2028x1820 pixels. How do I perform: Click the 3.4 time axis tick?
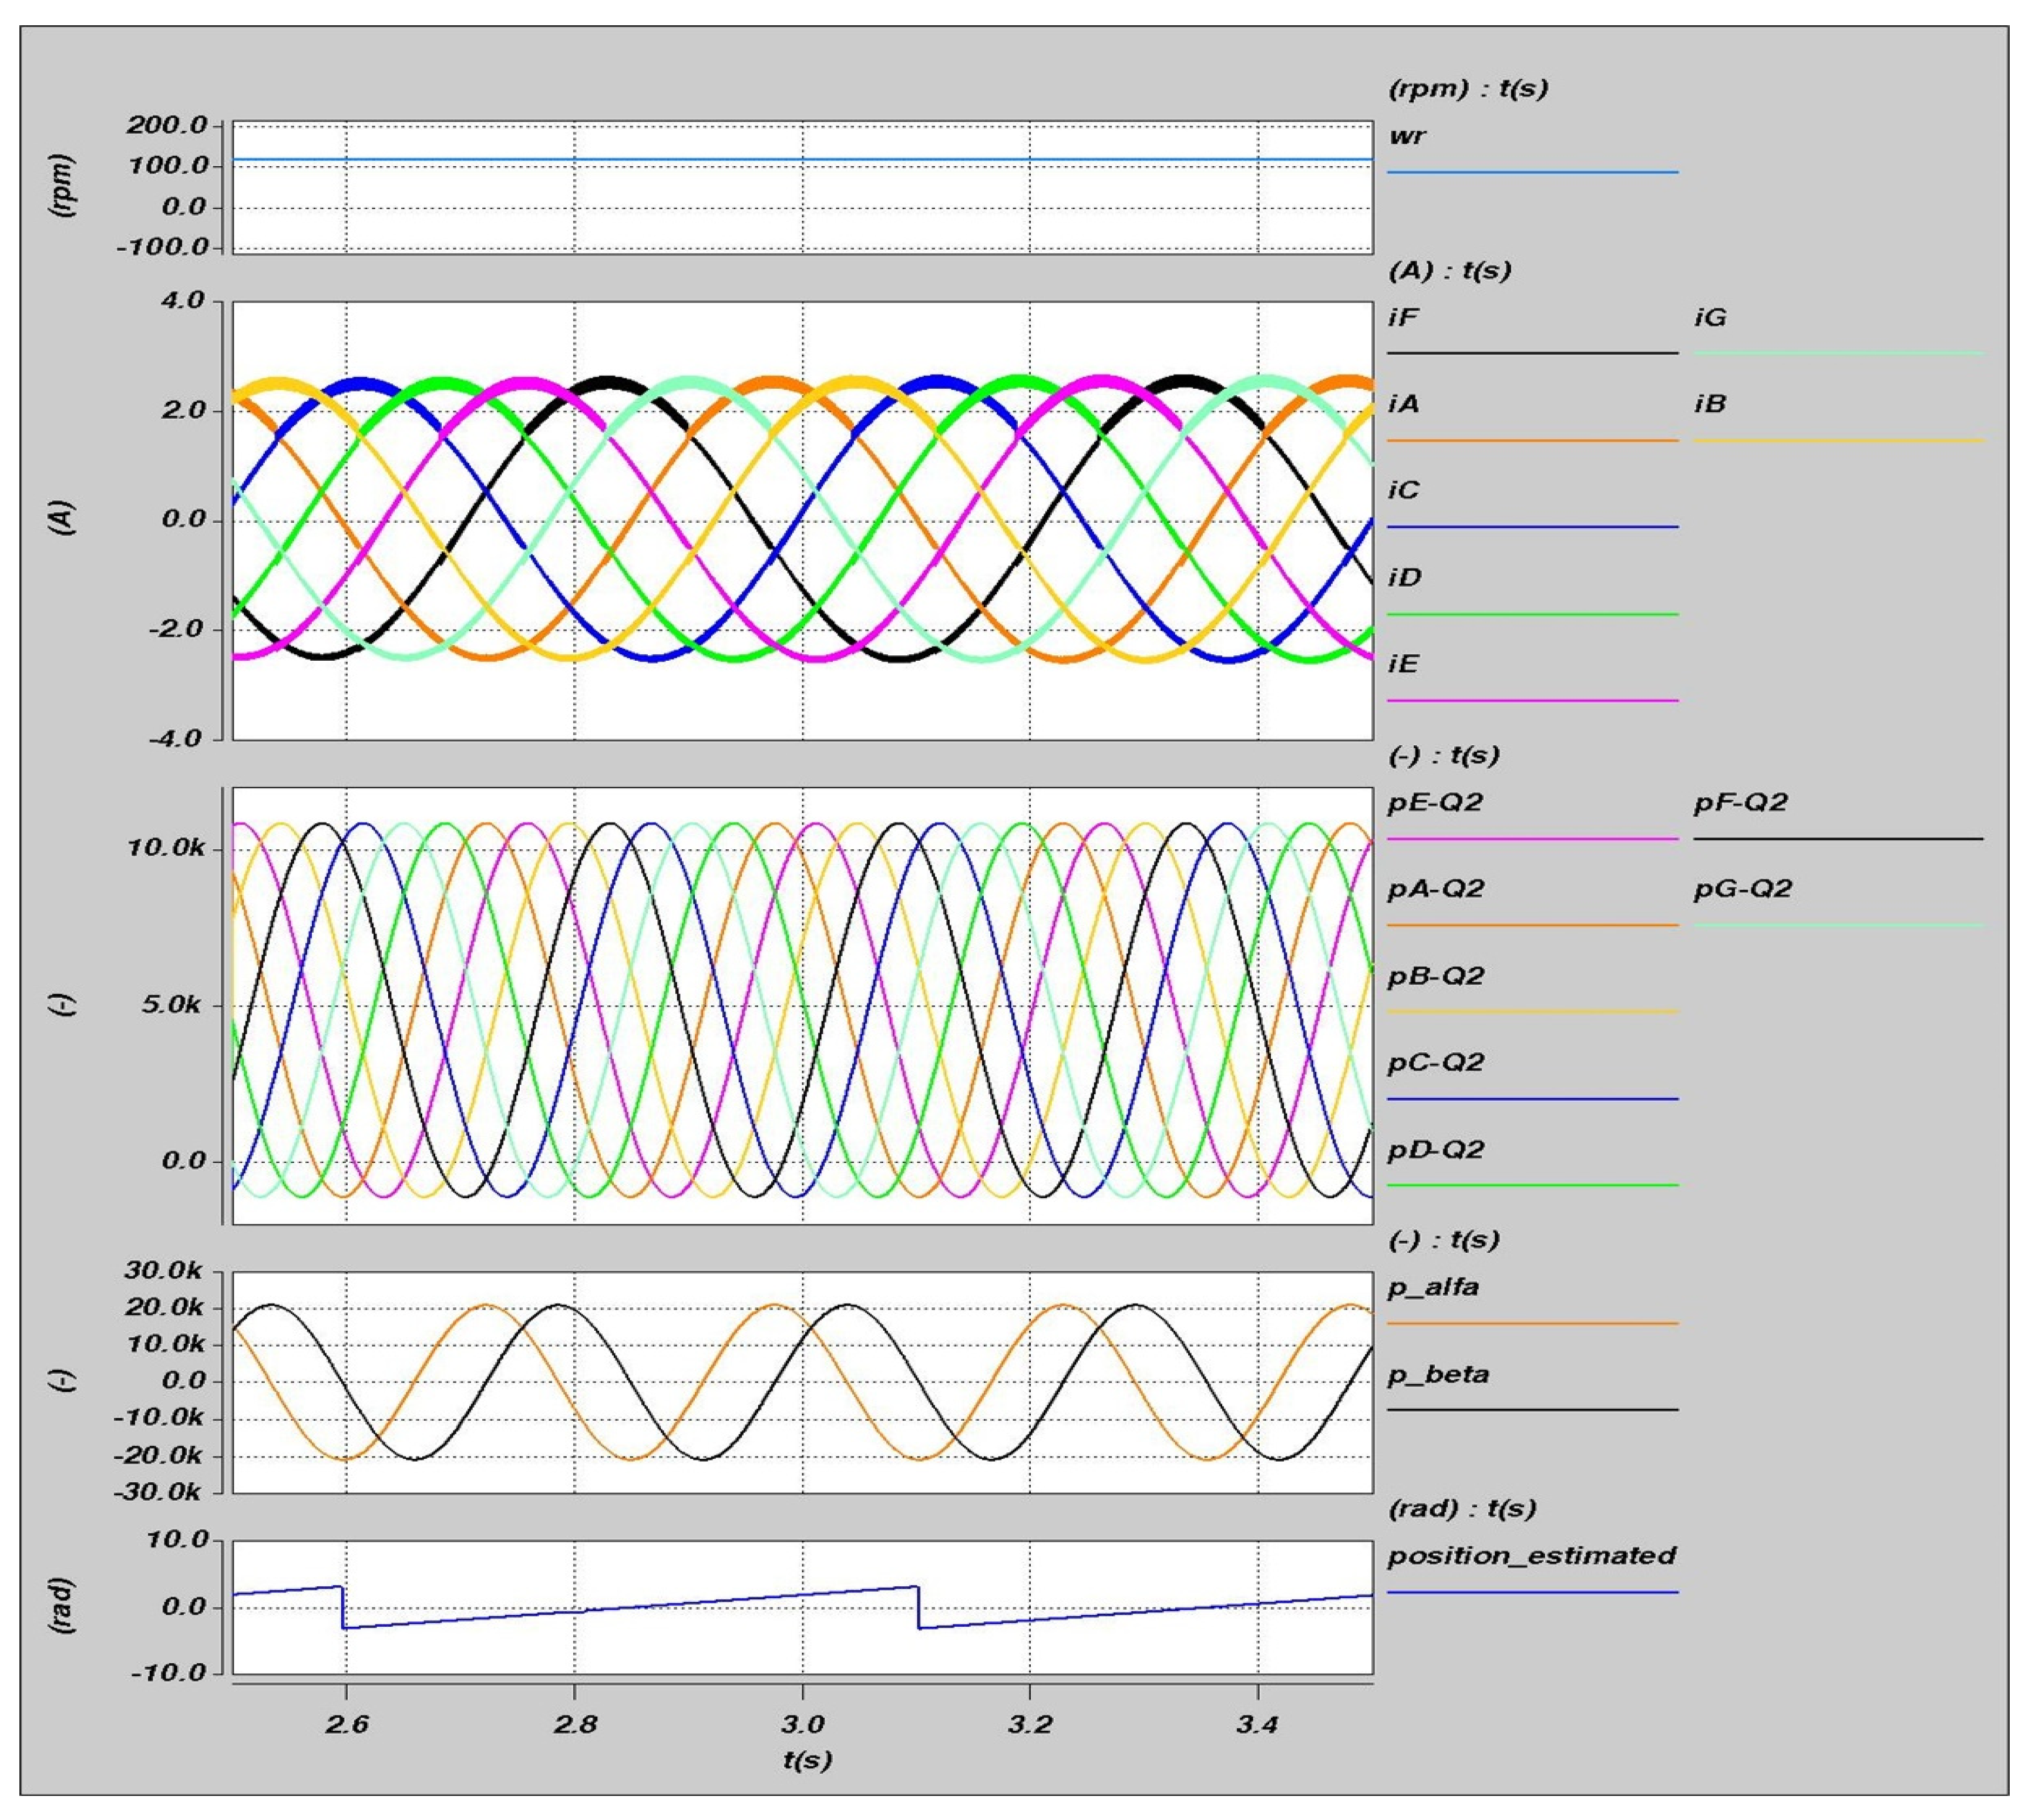pos(1257,1725)
